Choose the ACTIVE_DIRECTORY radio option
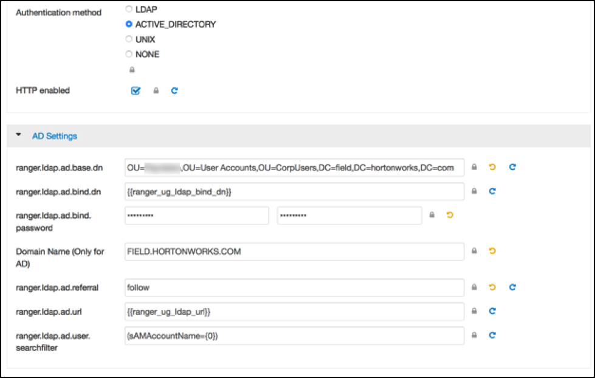Viewport: 595px width, 378px height. point(128,24)
